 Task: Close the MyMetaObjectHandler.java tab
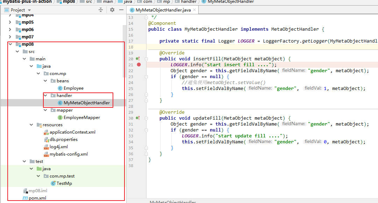(x=194, y=10)
